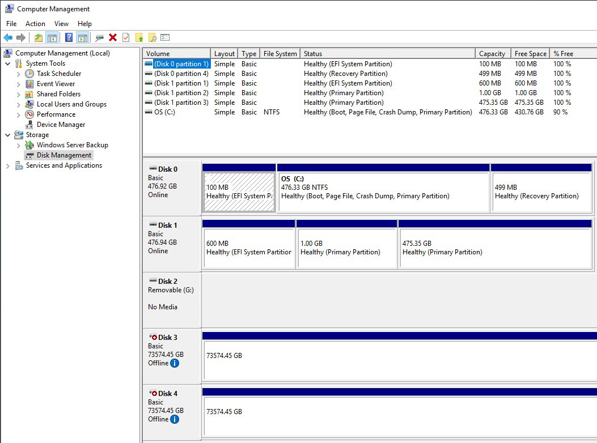Open the Action menu
Screen dimensions: 597x443
click(x=35, y=24)
